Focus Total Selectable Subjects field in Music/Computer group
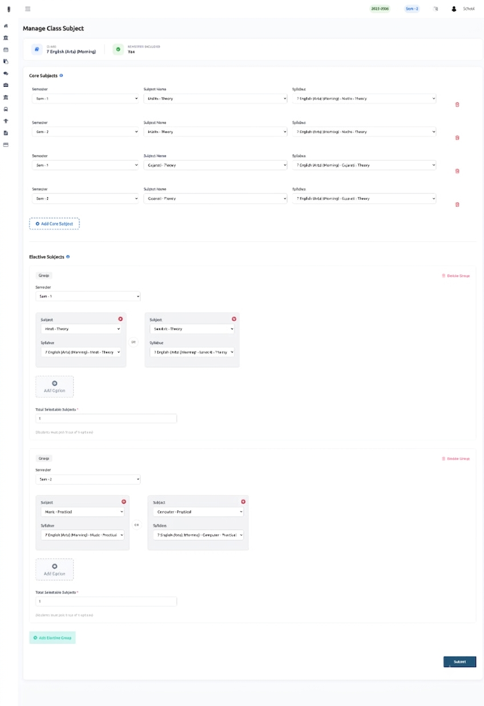This screenshot has height=706, width=484. pos(106,602)
